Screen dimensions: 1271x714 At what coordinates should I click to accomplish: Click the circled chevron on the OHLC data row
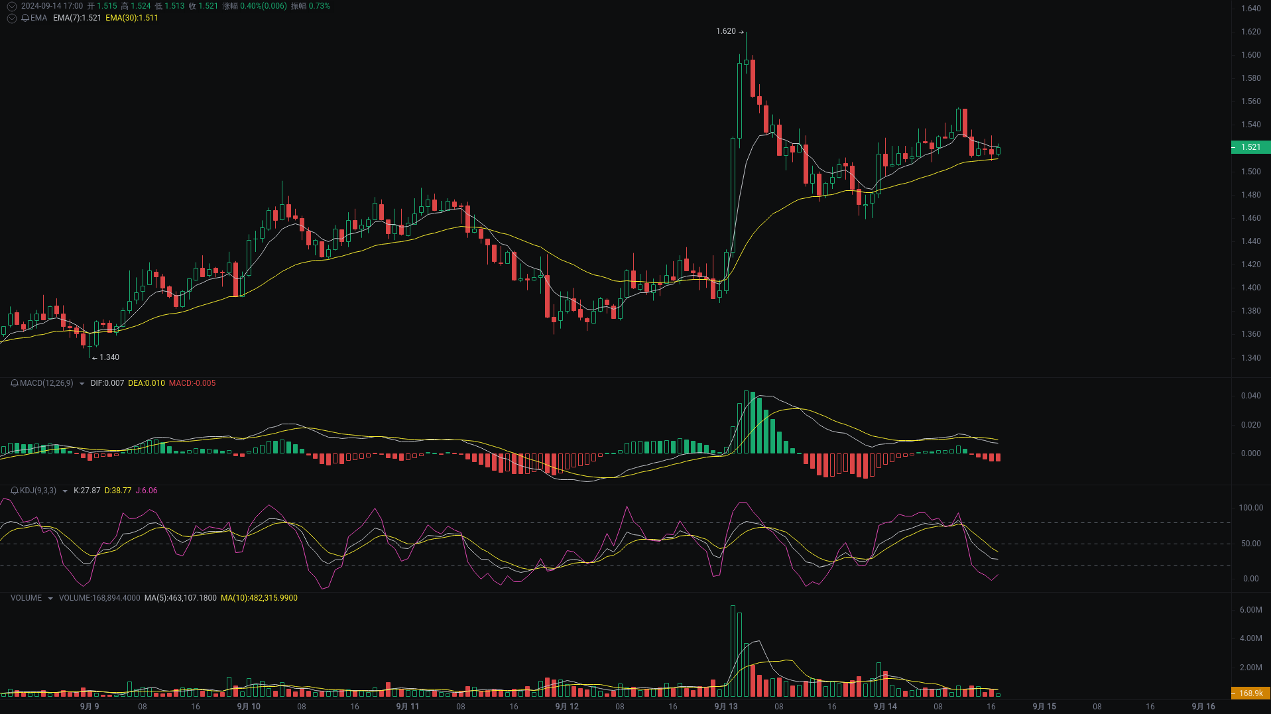click(x=11, y=6)
